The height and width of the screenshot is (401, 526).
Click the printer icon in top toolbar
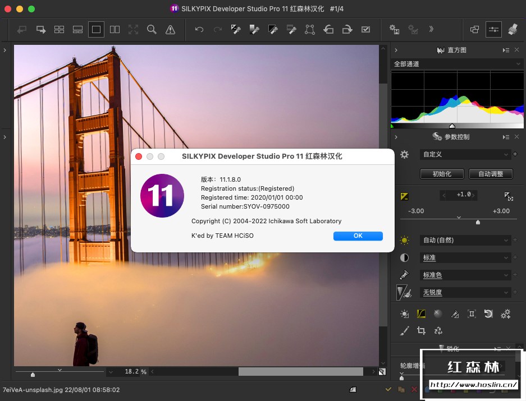[513, 29]
